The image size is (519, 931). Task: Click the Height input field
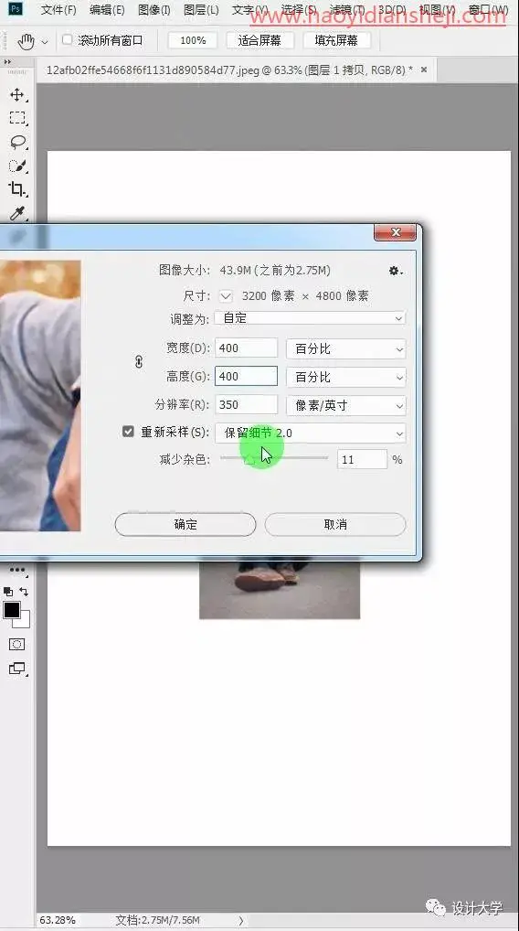pos(246,377)
